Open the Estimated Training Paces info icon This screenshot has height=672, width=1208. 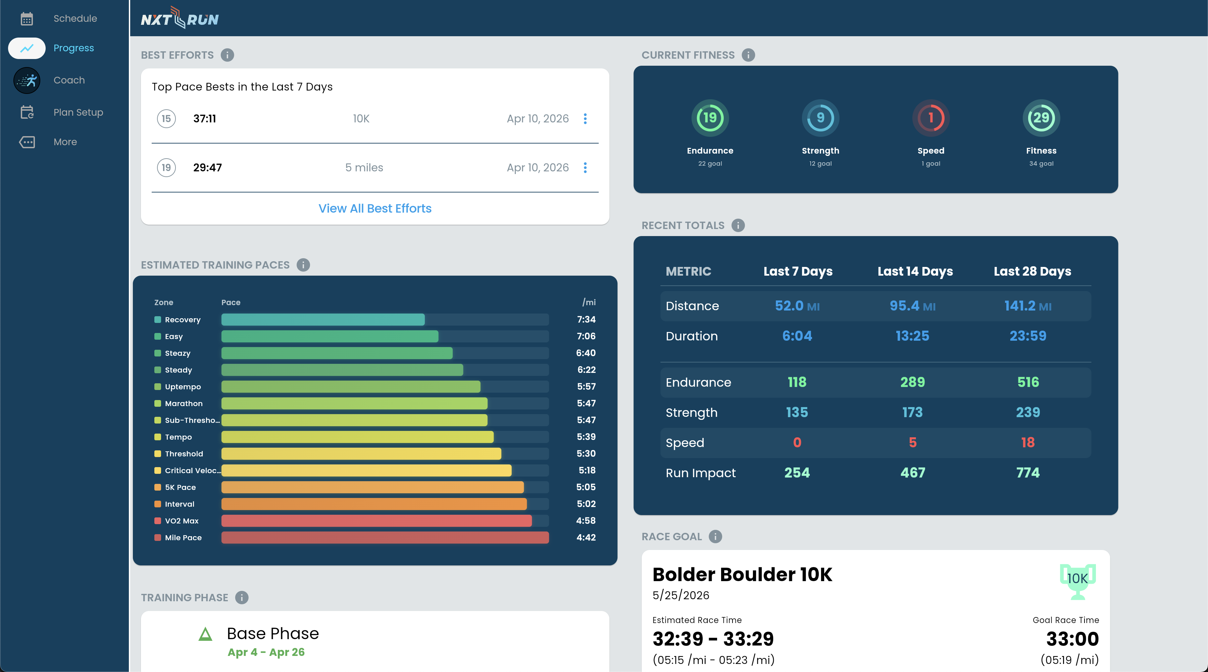(x=303, y=265)
